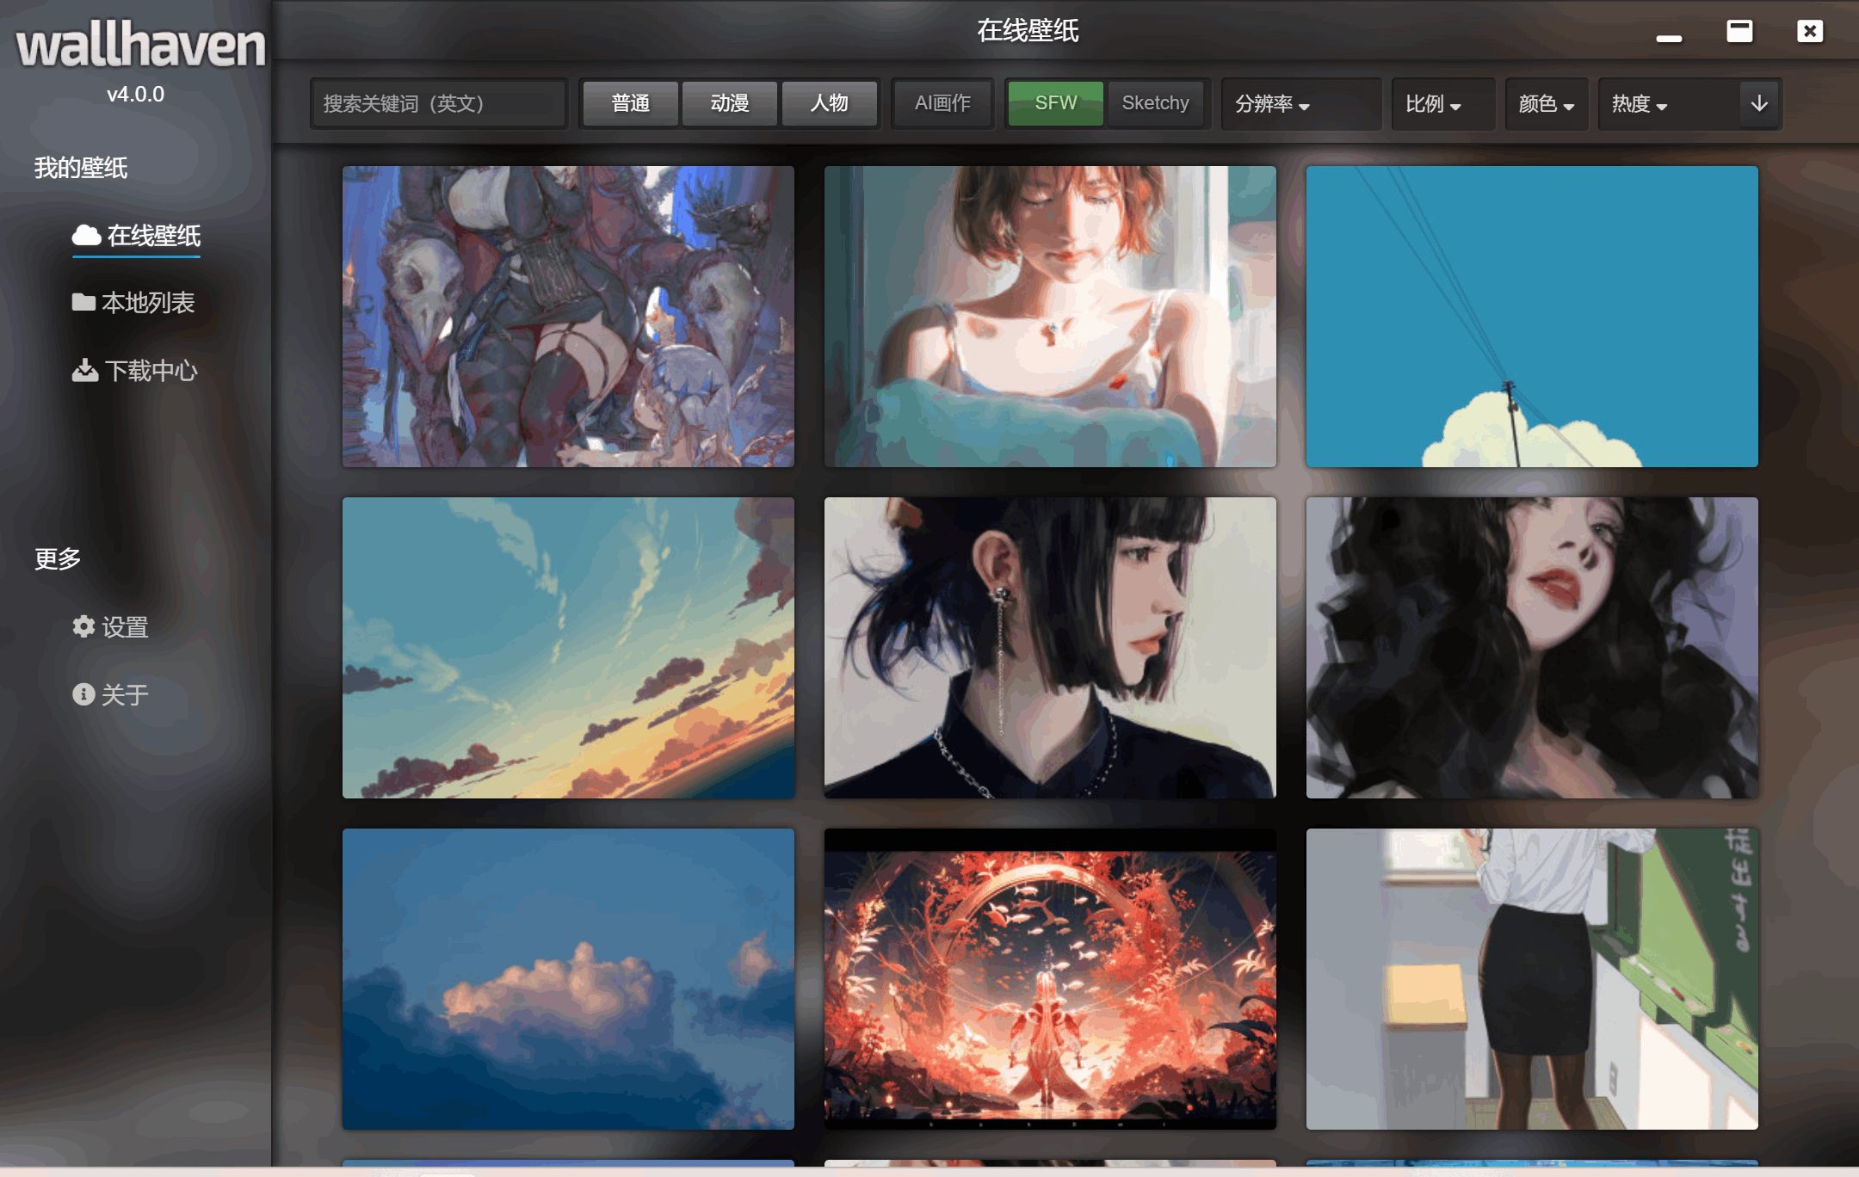Open 下载中心 in sidebar
This screenshot has height=1177, width=1859.
coord(134,371)
